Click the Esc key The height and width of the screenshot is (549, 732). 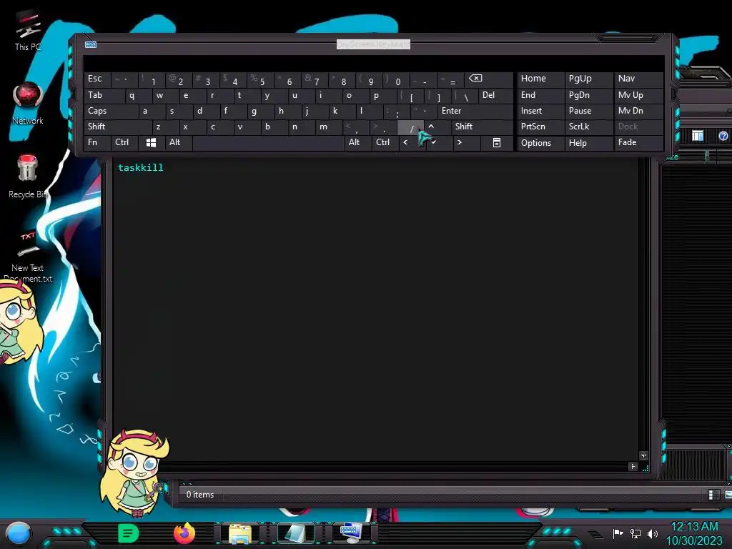tap(97, 79)
